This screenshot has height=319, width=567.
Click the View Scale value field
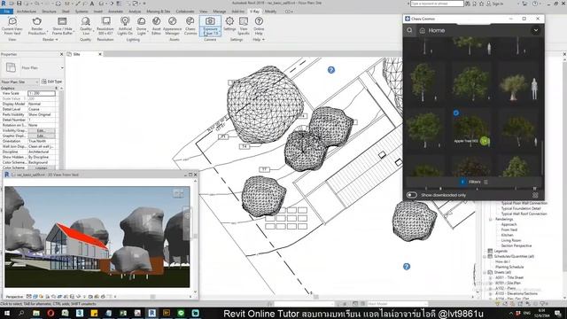pos(42,93)
